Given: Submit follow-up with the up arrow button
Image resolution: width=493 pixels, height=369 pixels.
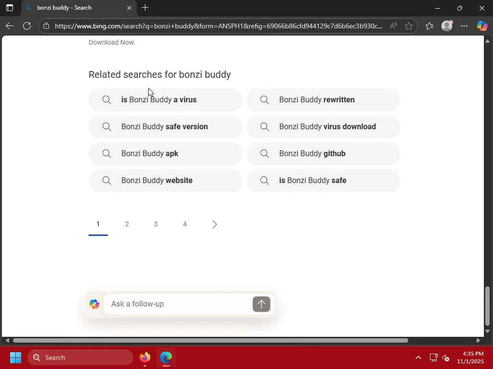Looking at the screenshot, I should click(x=261, y=304).
